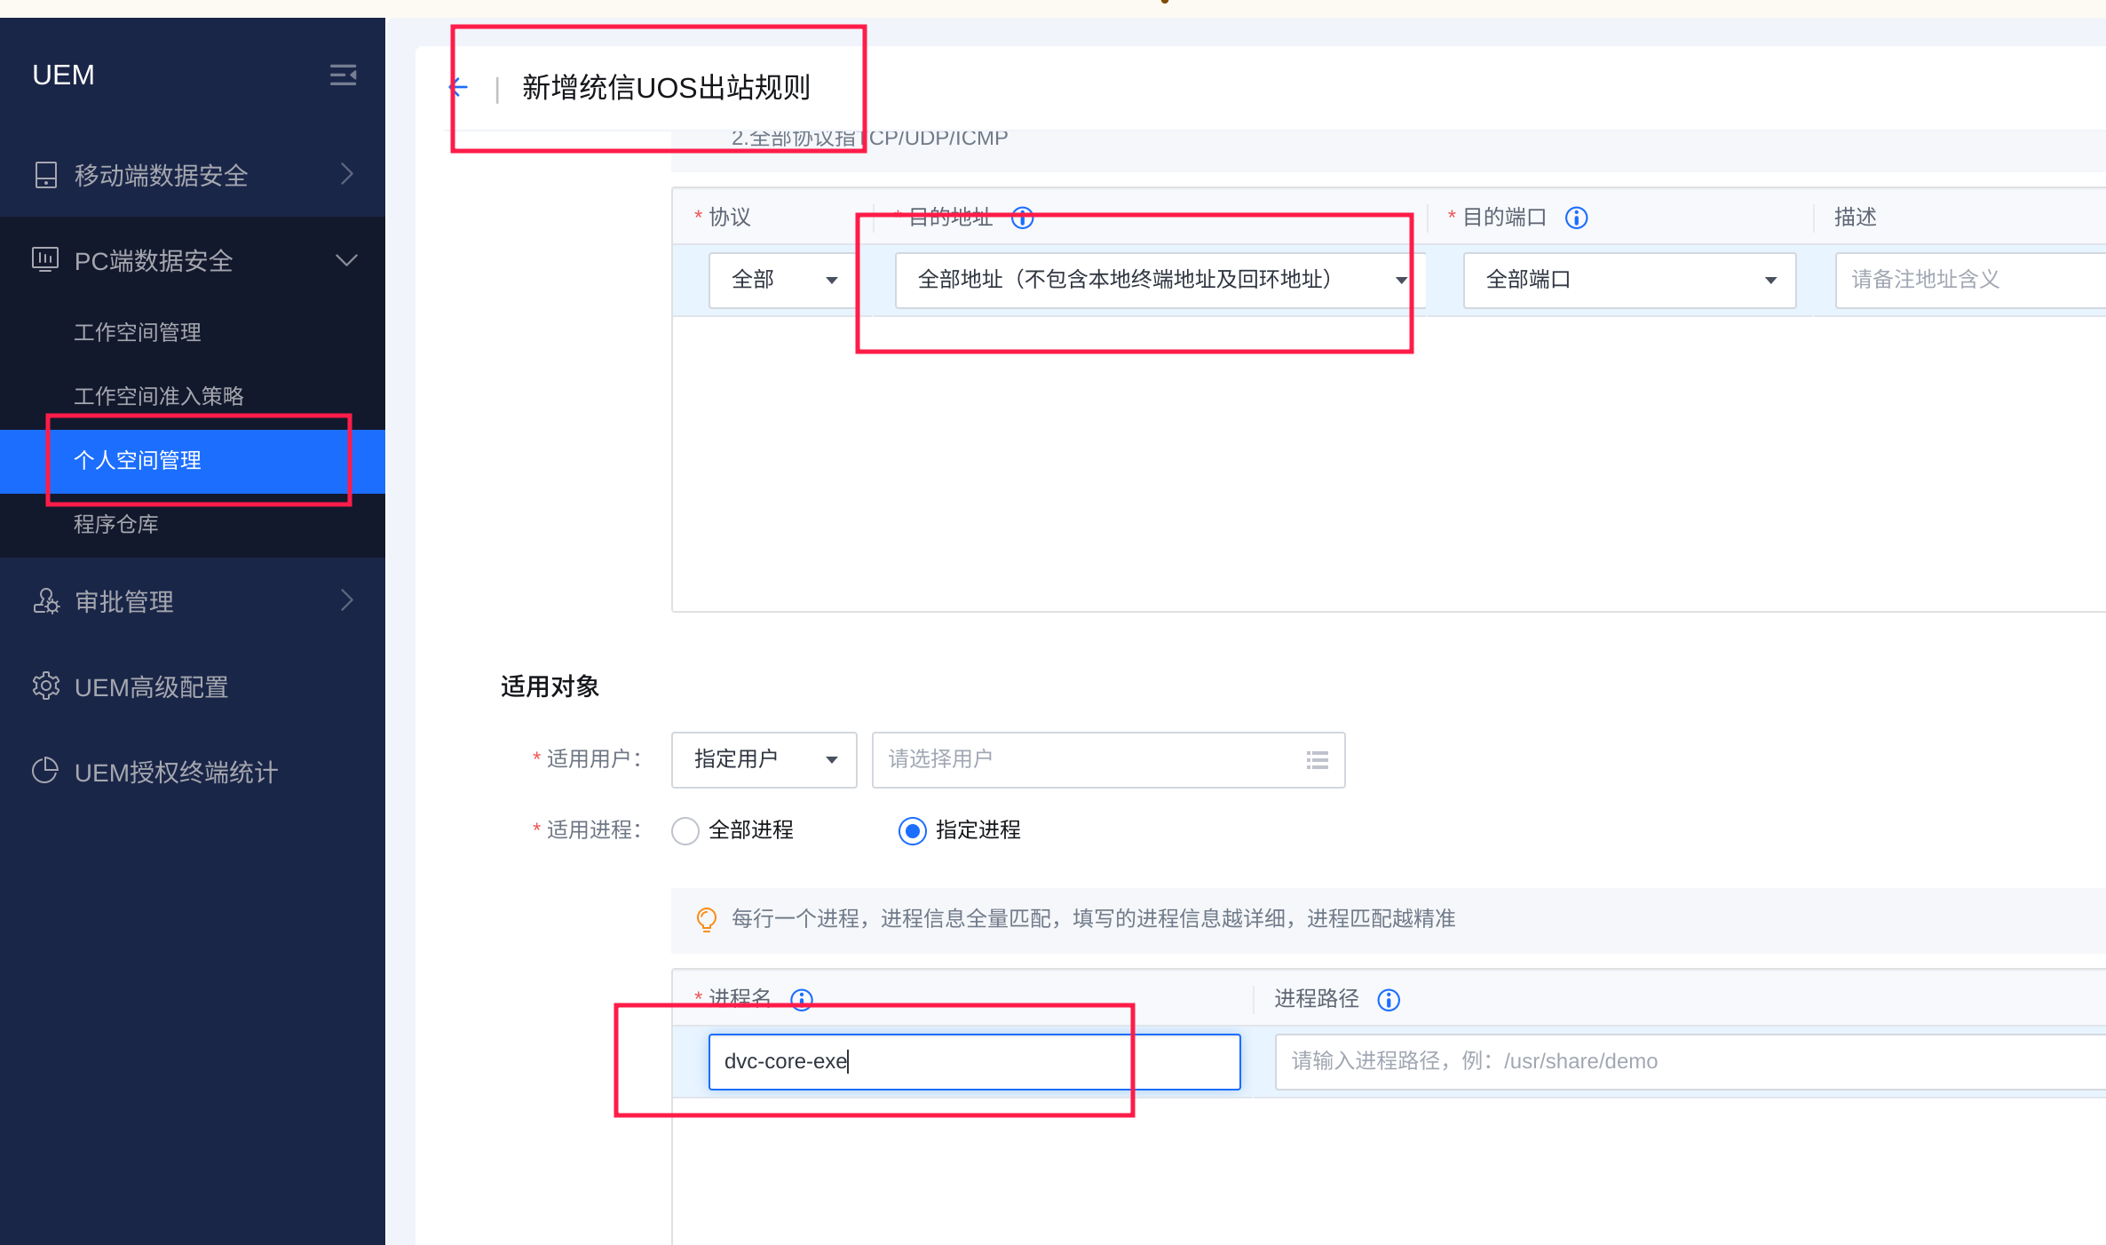Viewport: 2106px width, 1245px height.
Task: Open the 全部端口 port dropdown
Action: (1629, 281)
